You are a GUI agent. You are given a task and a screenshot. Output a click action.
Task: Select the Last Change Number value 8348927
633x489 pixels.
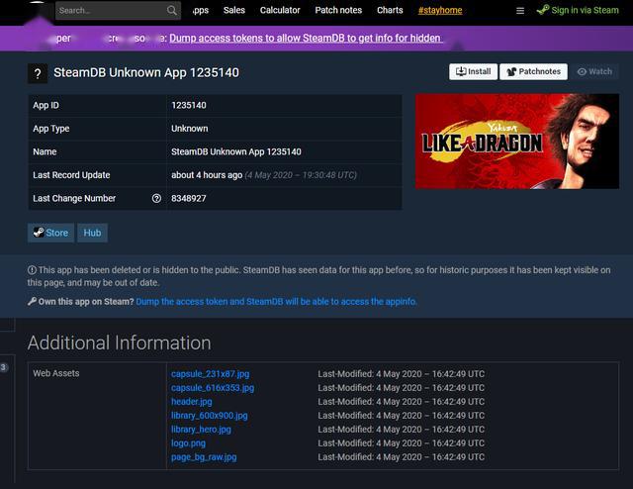point(189,198)
